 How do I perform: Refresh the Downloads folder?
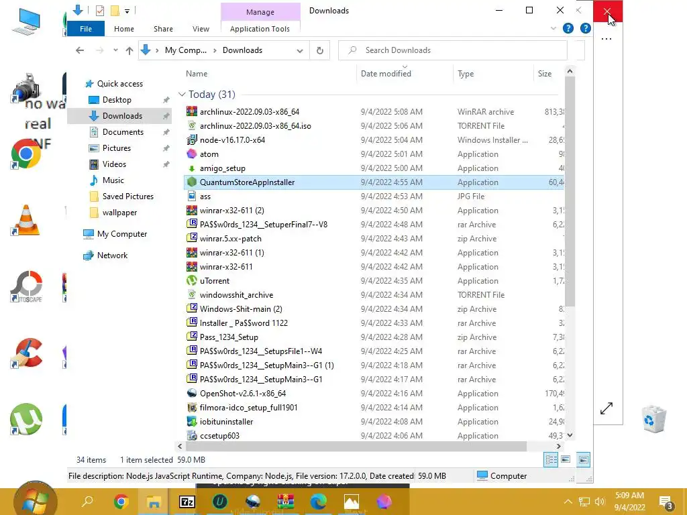[x=320, y=50]
